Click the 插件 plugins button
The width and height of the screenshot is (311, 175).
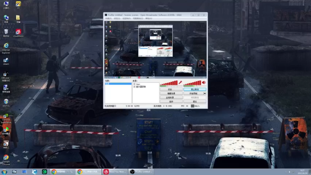(x=171, y=101)
